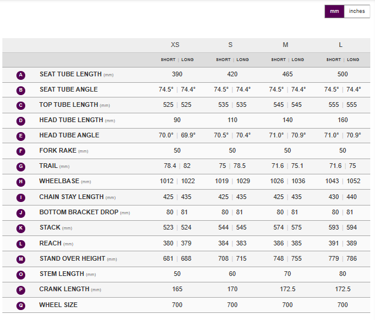The width and height of the screenshot is (375, 320).
Task: Click the CRANK LENGTH row label
Action: pos(64,289)
